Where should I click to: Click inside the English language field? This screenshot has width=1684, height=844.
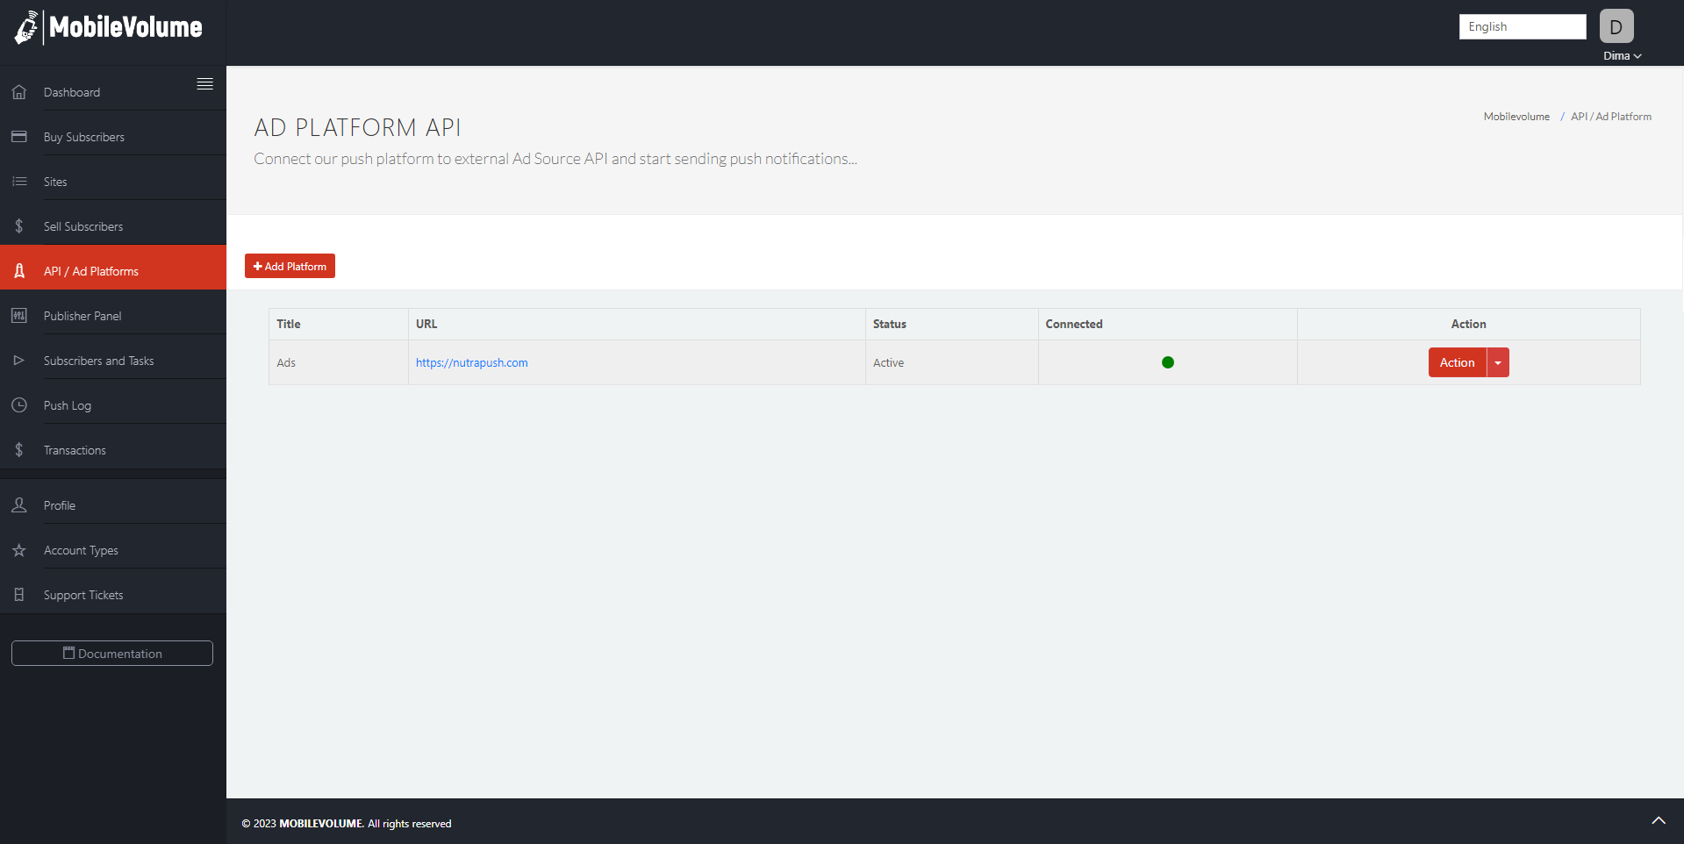point(1522,26)
